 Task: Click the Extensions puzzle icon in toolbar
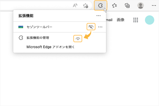coord(100,5)
